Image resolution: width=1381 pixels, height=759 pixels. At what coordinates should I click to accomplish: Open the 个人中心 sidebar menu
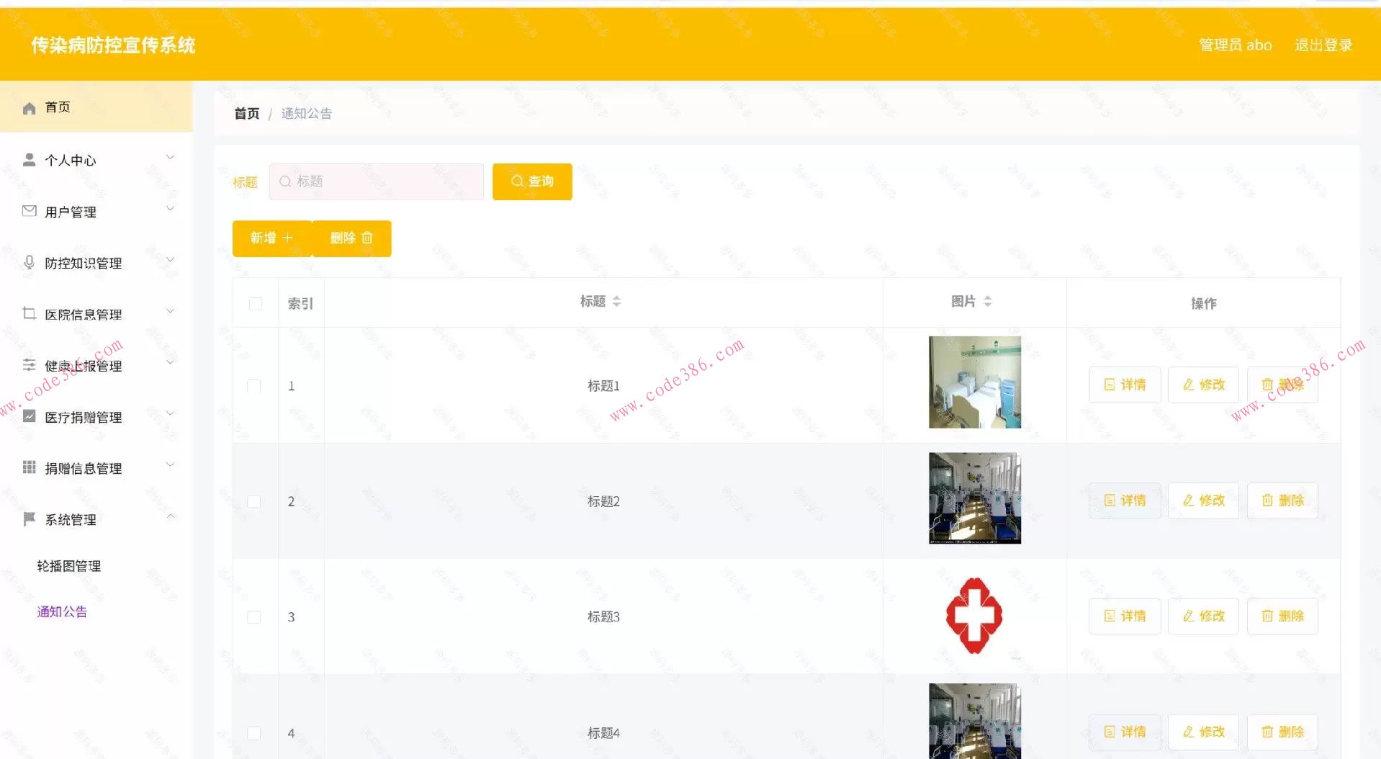click(x=96, y=160)
